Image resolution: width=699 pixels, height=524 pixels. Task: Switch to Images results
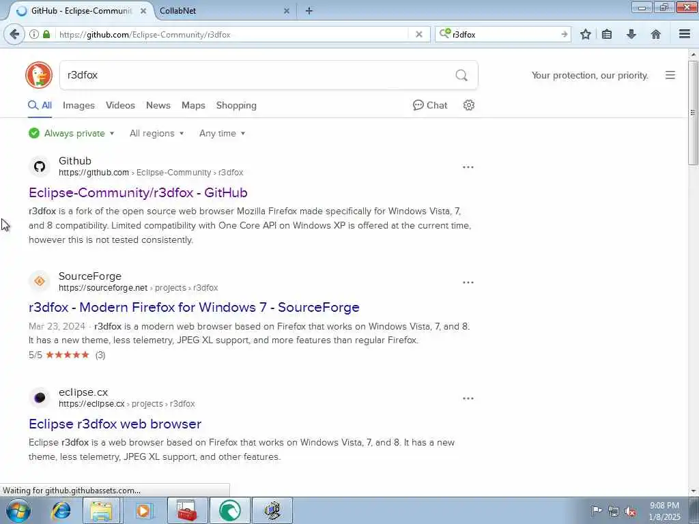[79, 105]
